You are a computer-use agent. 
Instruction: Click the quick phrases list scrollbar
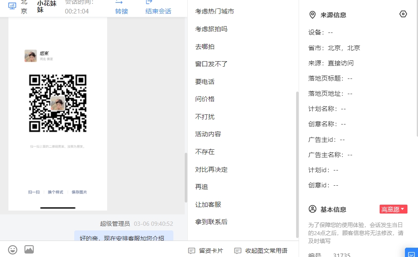coord(297,165)
